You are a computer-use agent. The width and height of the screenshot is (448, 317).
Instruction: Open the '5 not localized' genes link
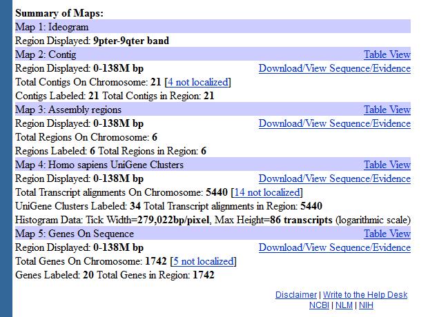pyautogui.click(x=204, y=261)
